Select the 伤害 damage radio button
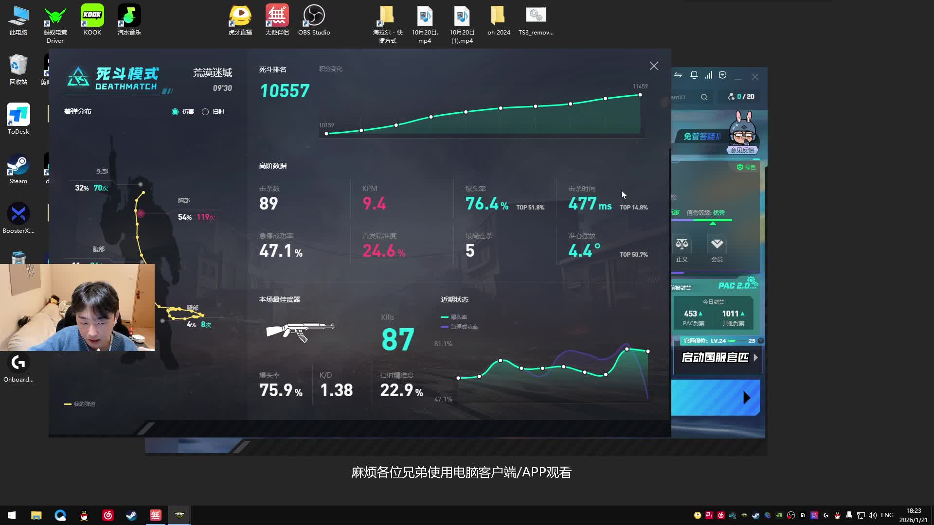This screenshot has height=525, width=934. [x=175, y=112]
